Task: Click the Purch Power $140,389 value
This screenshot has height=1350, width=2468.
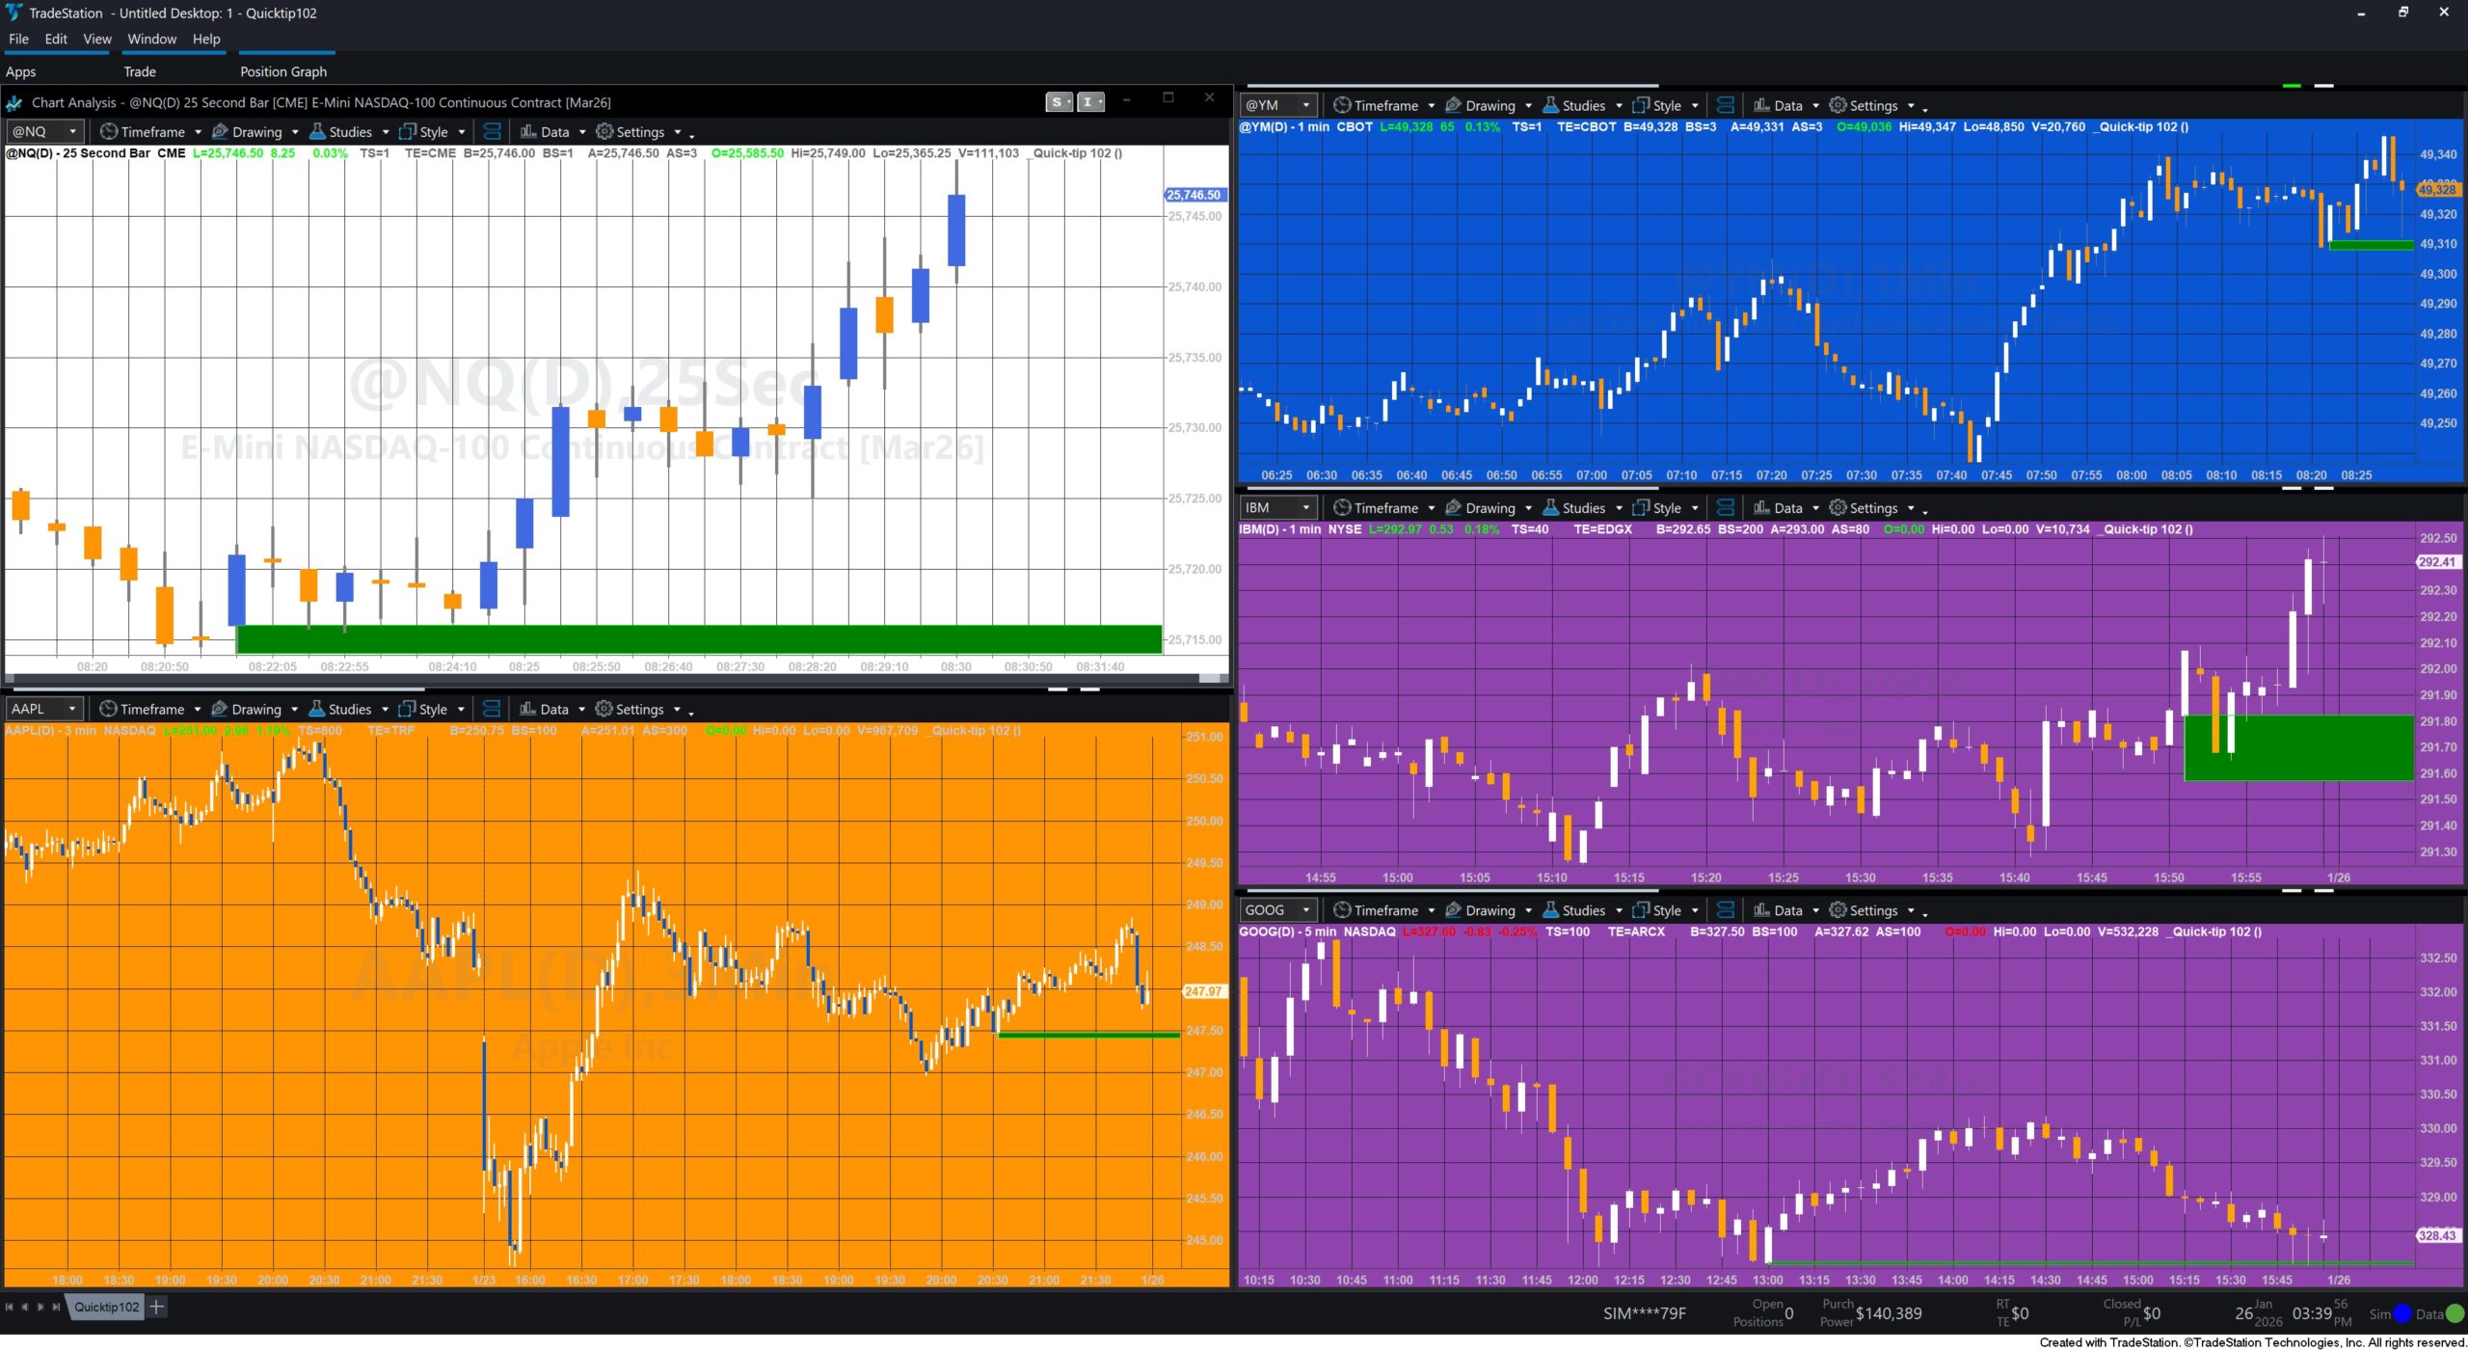Action: 1888,1313
